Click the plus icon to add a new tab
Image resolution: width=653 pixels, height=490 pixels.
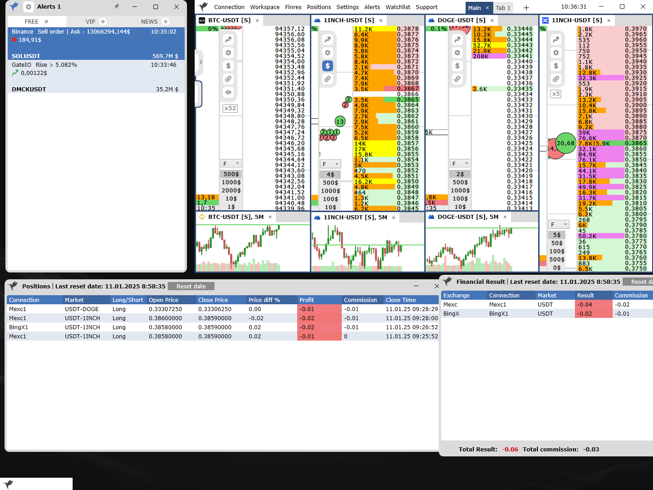click(x=525, y=7)
